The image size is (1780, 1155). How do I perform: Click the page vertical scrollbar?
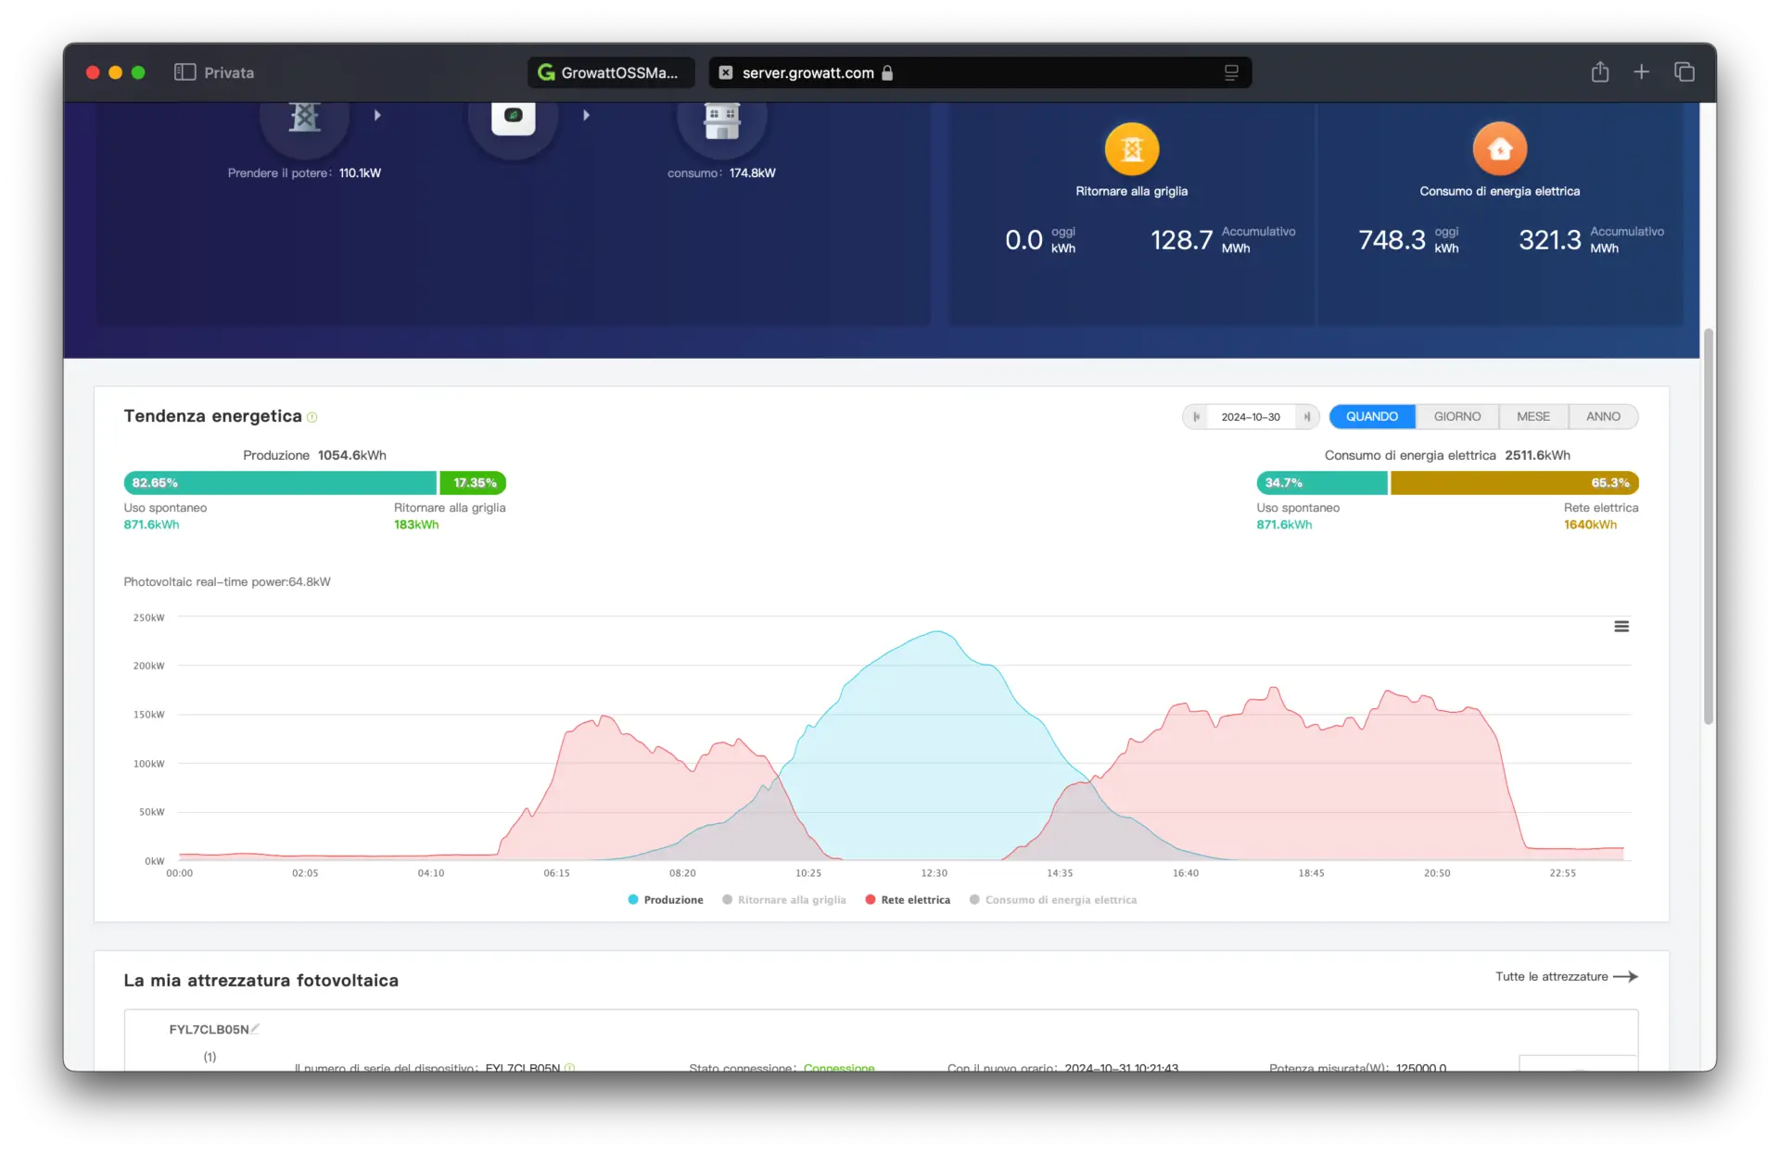tap(1709, 526)
